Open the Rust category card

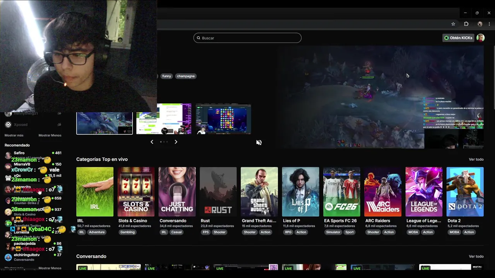tap(218, 192)
